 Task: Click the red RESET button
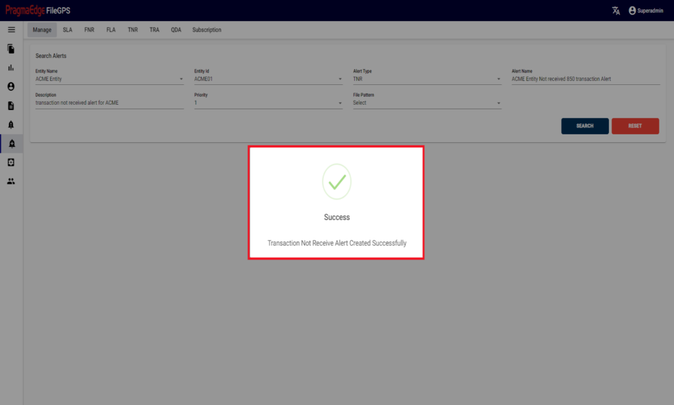click(x=635, y=126)
